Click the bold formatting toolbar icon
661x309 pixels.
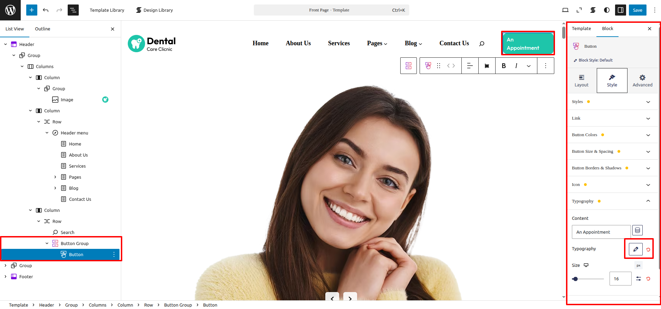coord(504,66)
